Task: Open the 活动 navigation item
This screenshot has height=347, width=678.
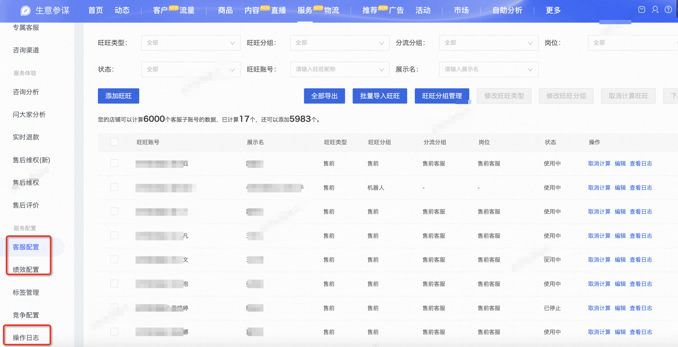Action: [423, 10]
